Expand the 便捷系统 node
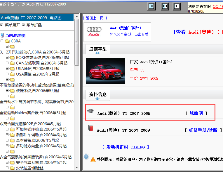223x172 pixels. coord(7,90)
